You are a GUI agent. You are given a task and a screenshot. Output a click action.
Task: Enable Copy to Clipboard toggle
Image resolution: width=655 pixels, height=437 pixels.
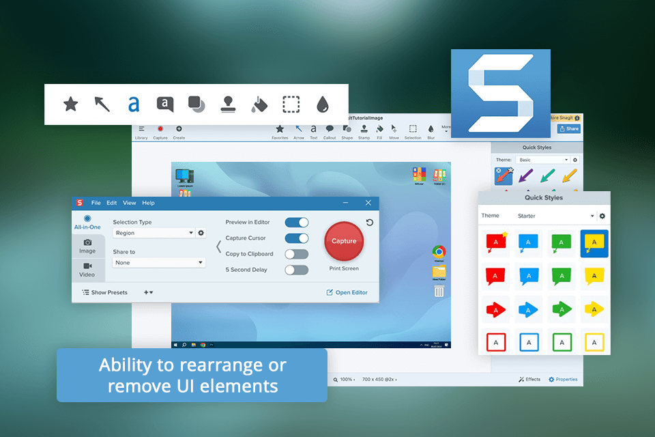coord(297,254)
